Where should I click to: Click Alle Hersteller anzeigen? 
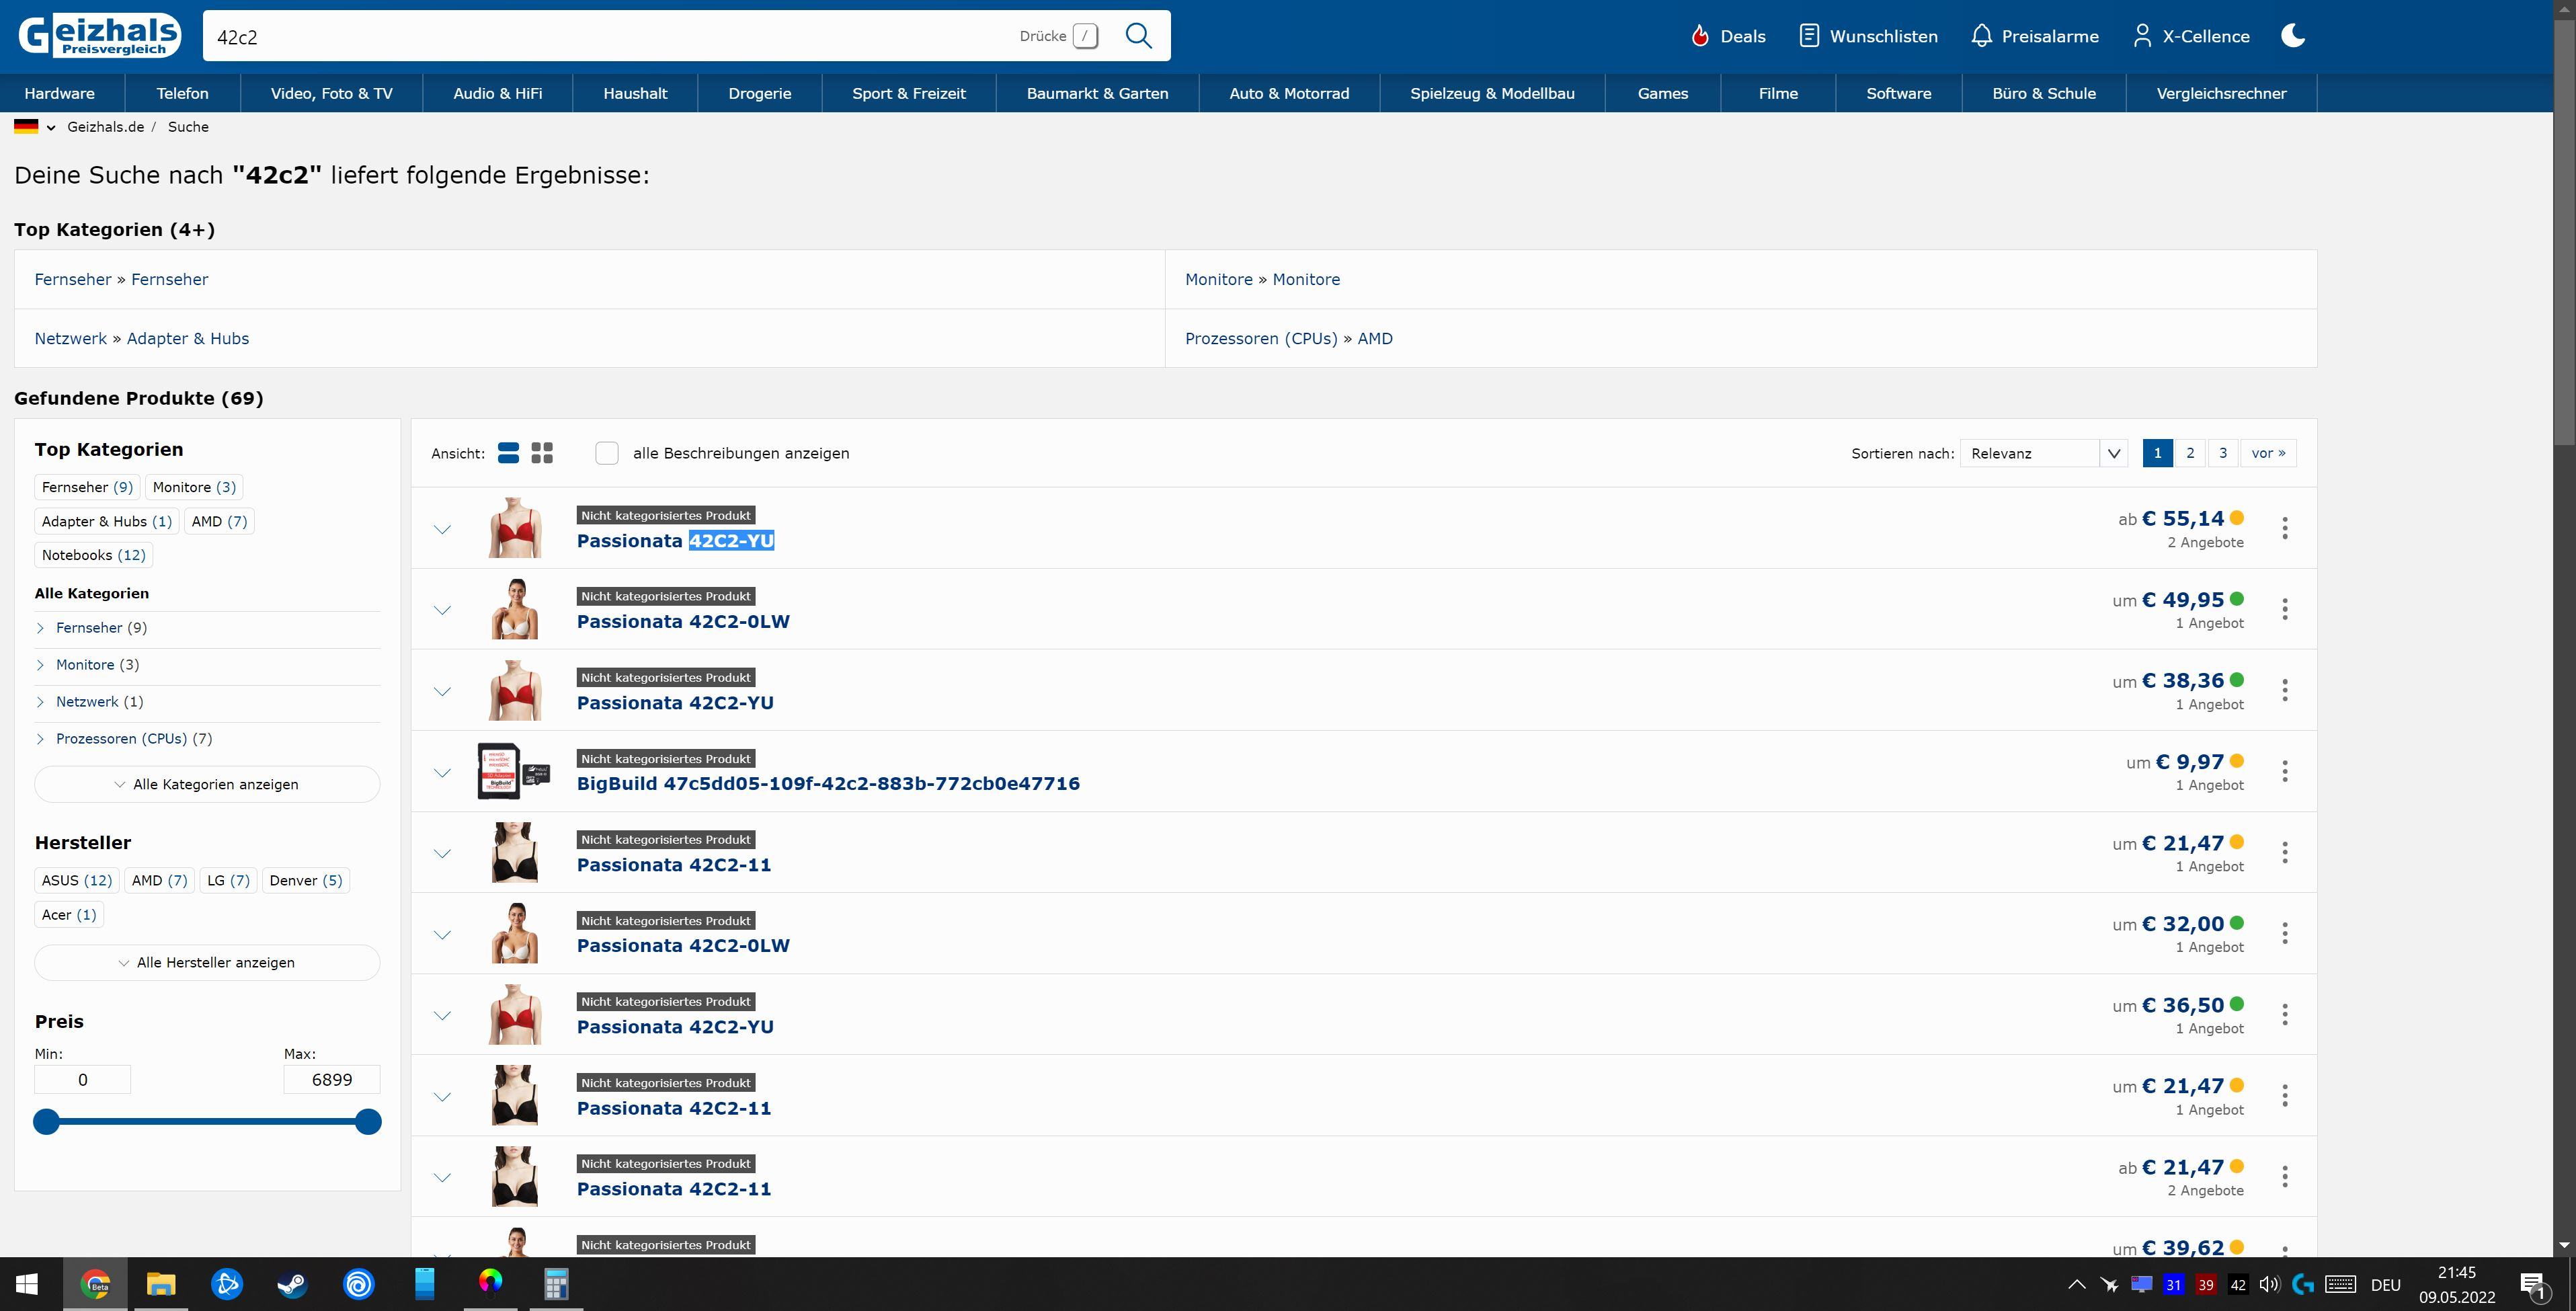[x=207, y=962]
